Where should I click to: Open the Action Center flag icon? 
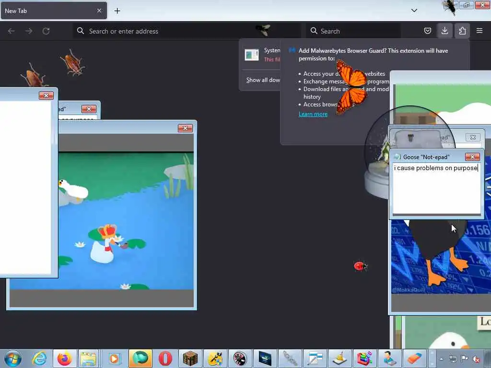[465, 359]
